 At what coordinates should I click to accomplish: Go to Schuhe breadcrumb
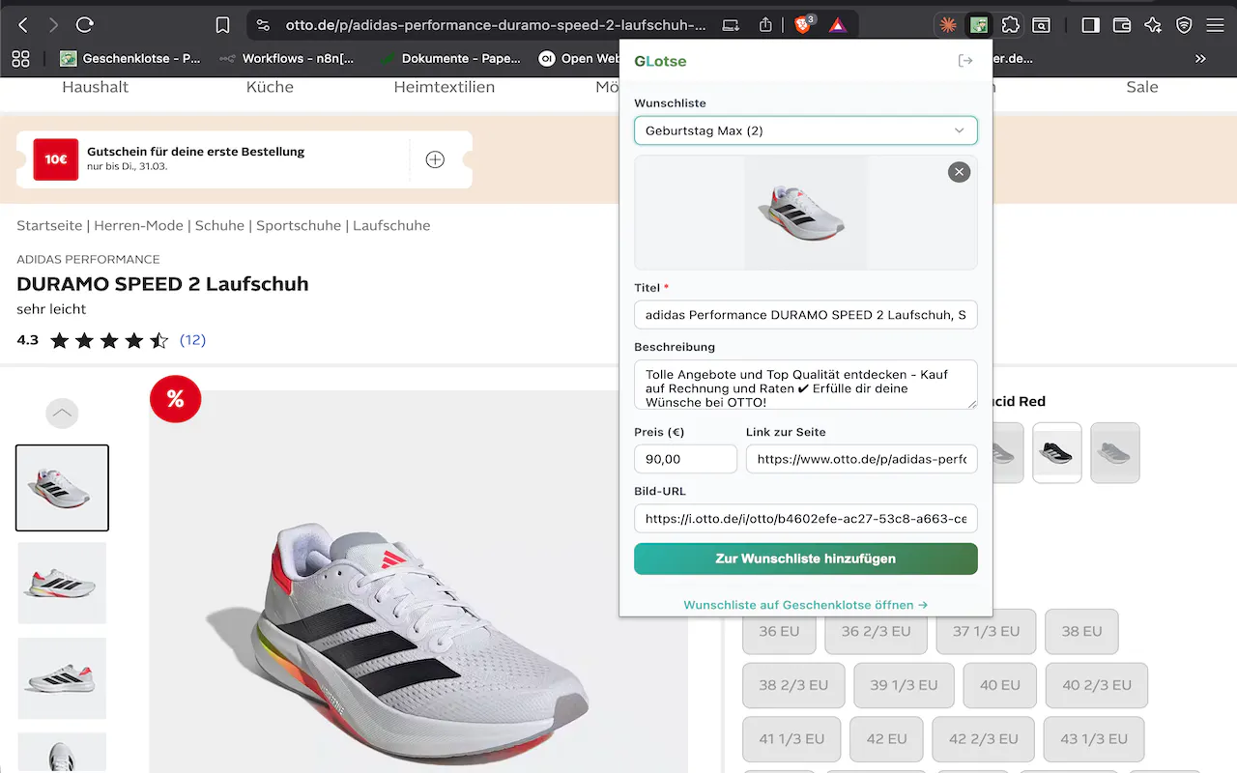219,225
